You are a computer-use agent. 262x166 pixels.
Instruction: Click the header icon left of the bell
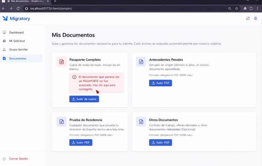[x=248, y=18]
